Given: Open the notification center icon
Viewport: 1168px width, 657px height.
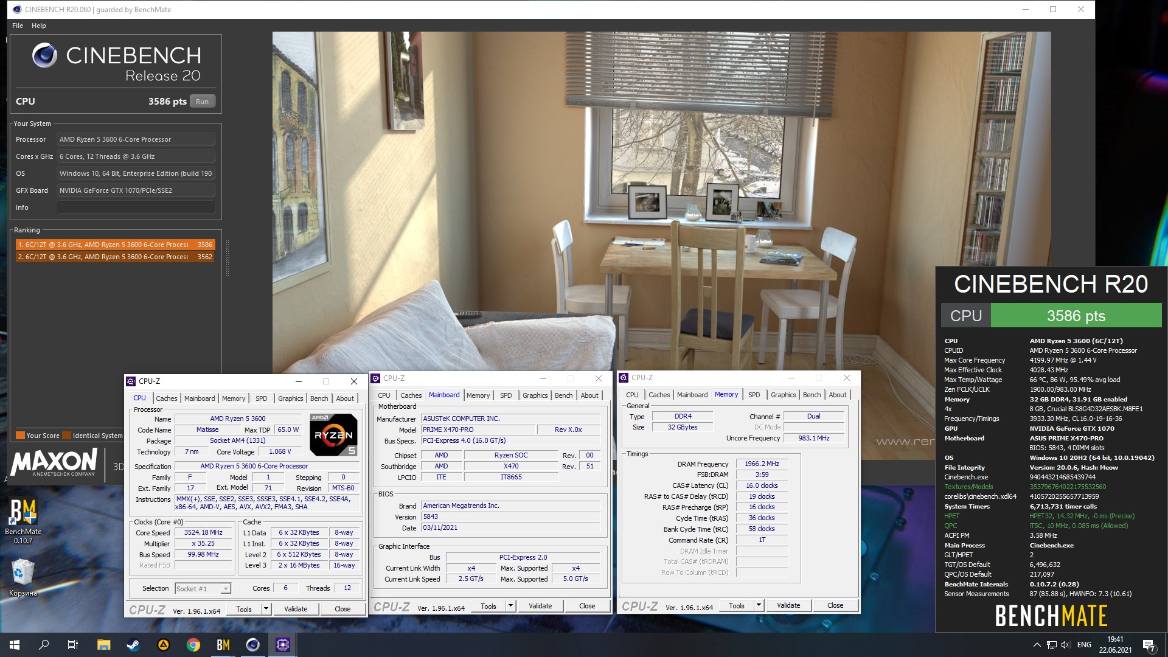Looking at the screenshot, I should pos(1149,645).
